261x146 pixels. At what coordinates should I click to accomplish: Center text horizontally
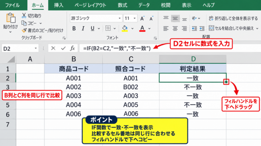(175, 28)
